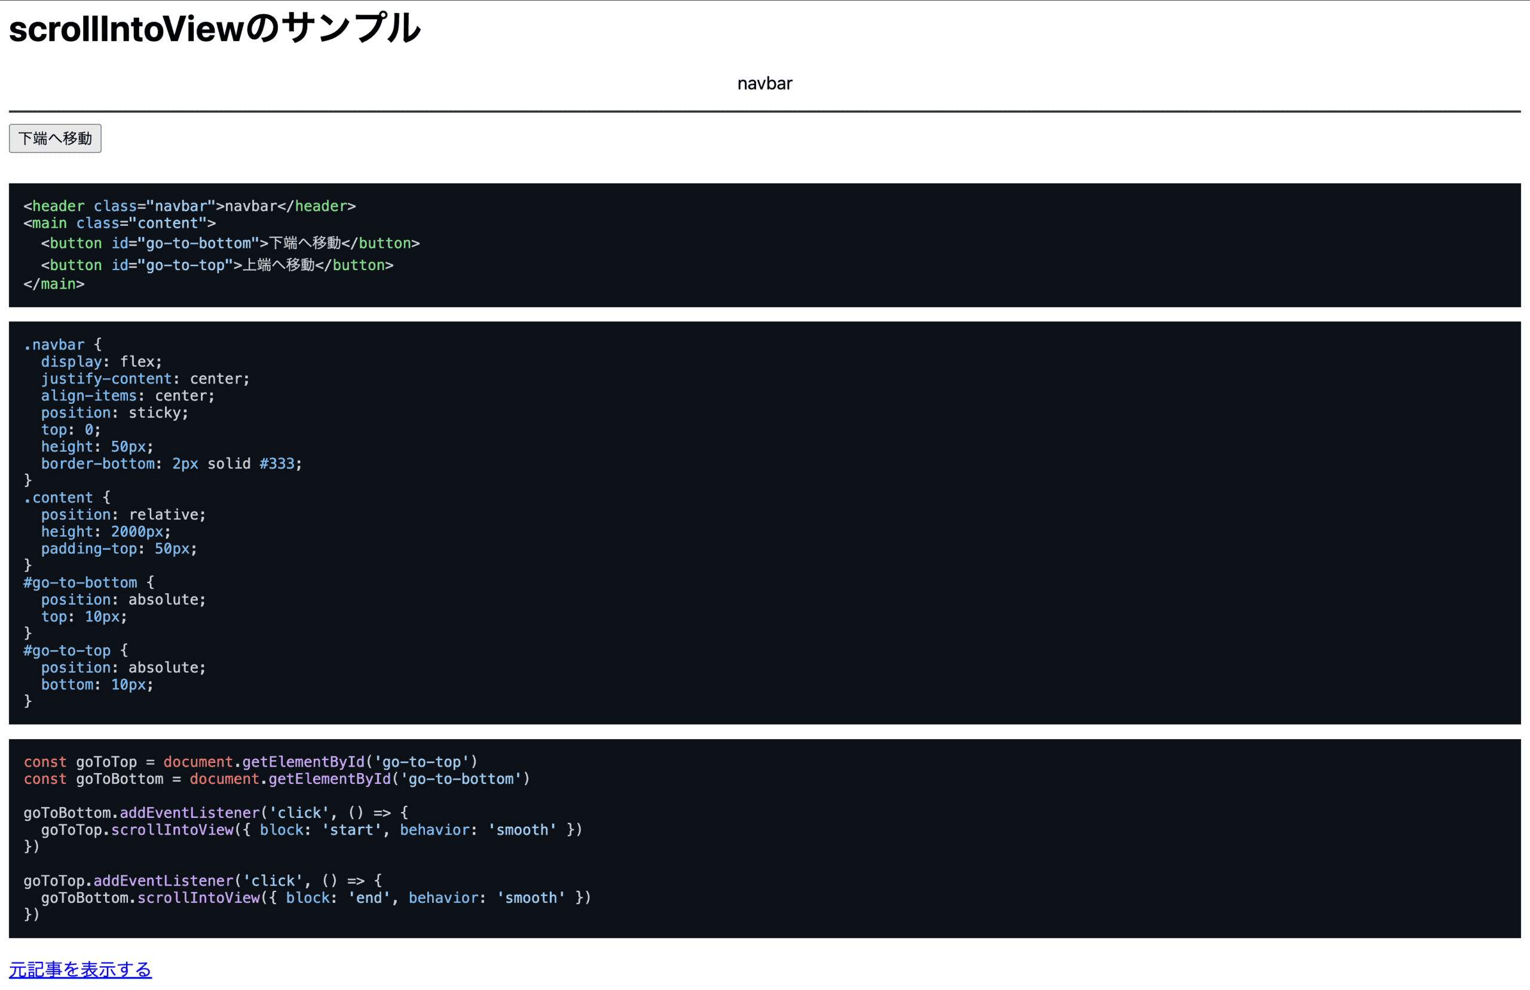
Task: Open the 元記事を表示する link
Action: point(79,970)
